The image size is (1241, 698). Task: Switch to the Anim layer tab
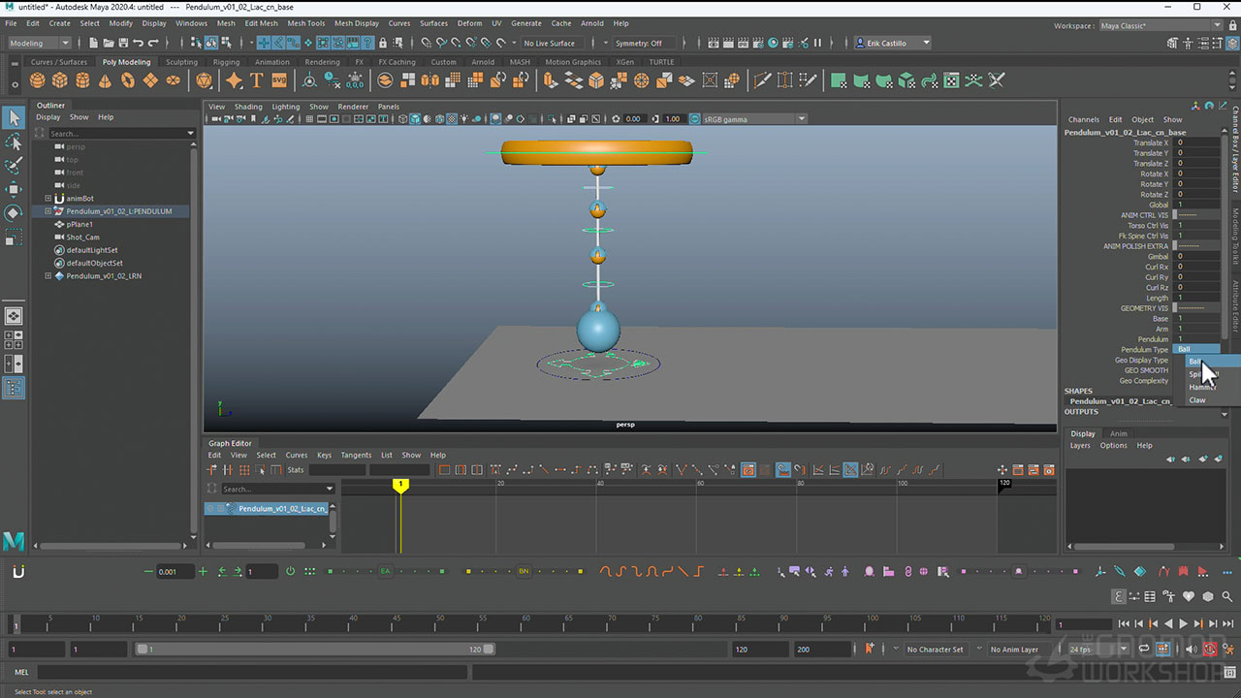pyautogui.click(x=1118, y=433)
